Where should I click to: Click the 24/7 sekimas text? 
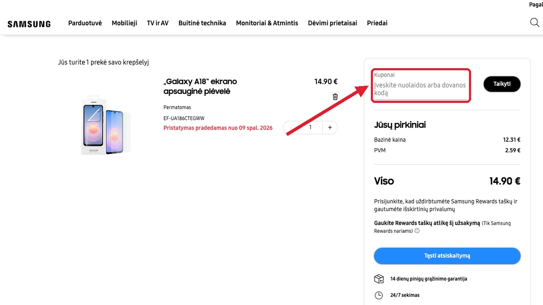pyautogui.click(x=405, y=295)
